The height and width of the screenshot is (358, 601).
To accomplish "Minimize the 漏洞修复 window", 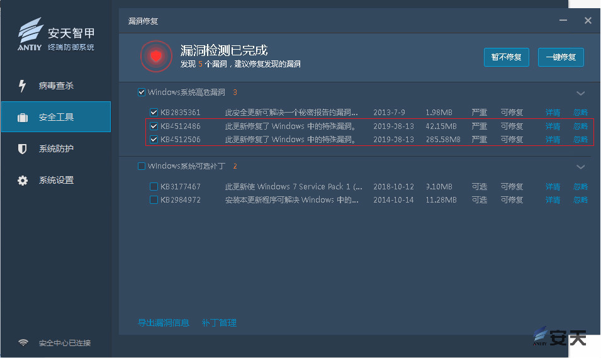I will (563, 20).
